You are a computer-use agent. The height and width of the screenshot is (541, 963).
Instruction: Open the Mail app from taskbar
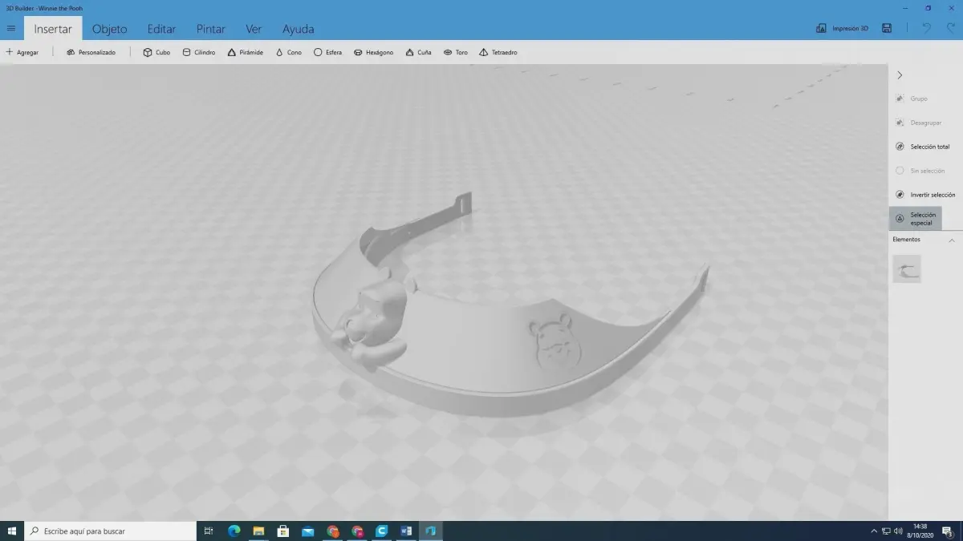[307, 531]
